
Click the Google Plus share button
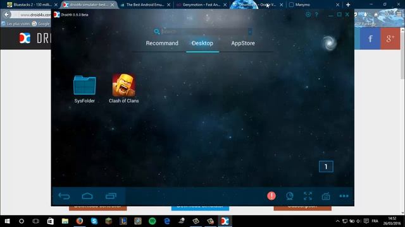[390, 38]
